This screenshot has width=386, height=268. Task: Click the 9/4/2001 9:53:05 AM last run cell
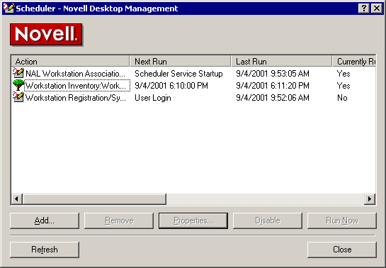tap(273, 74)
